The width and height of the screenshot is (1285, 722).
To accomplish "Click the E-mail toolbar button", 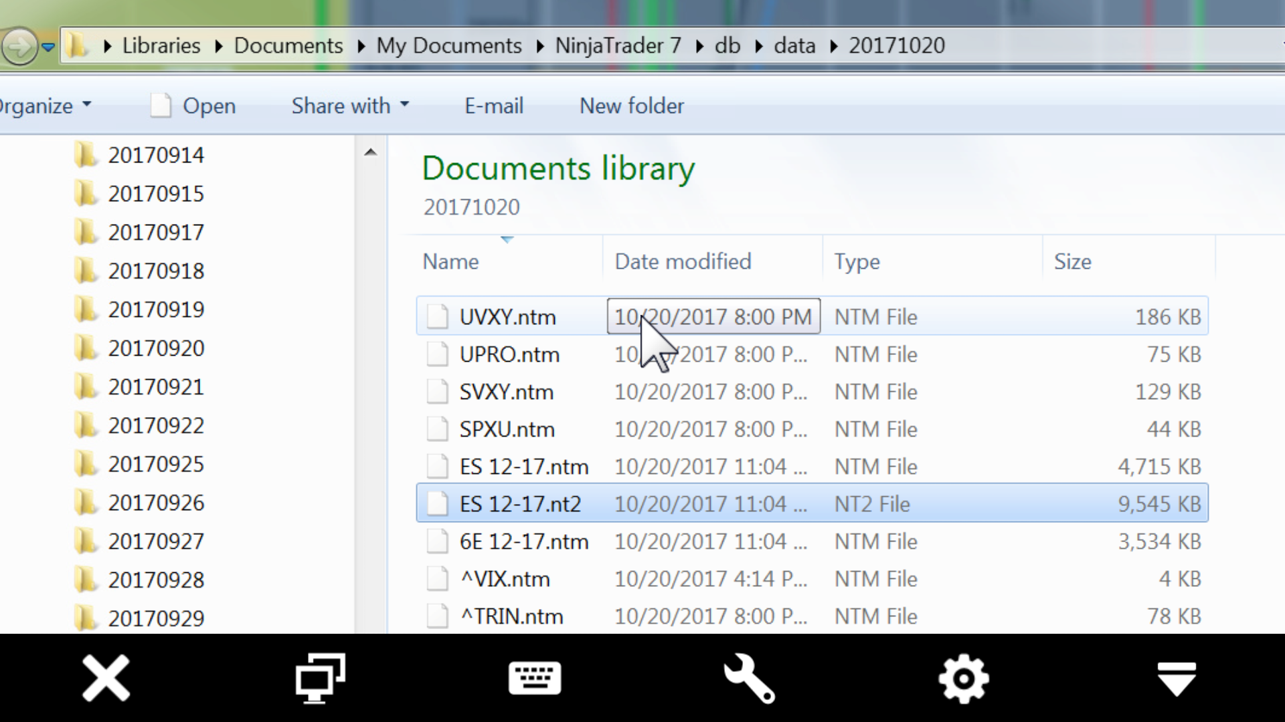I will tap(494, 106).
